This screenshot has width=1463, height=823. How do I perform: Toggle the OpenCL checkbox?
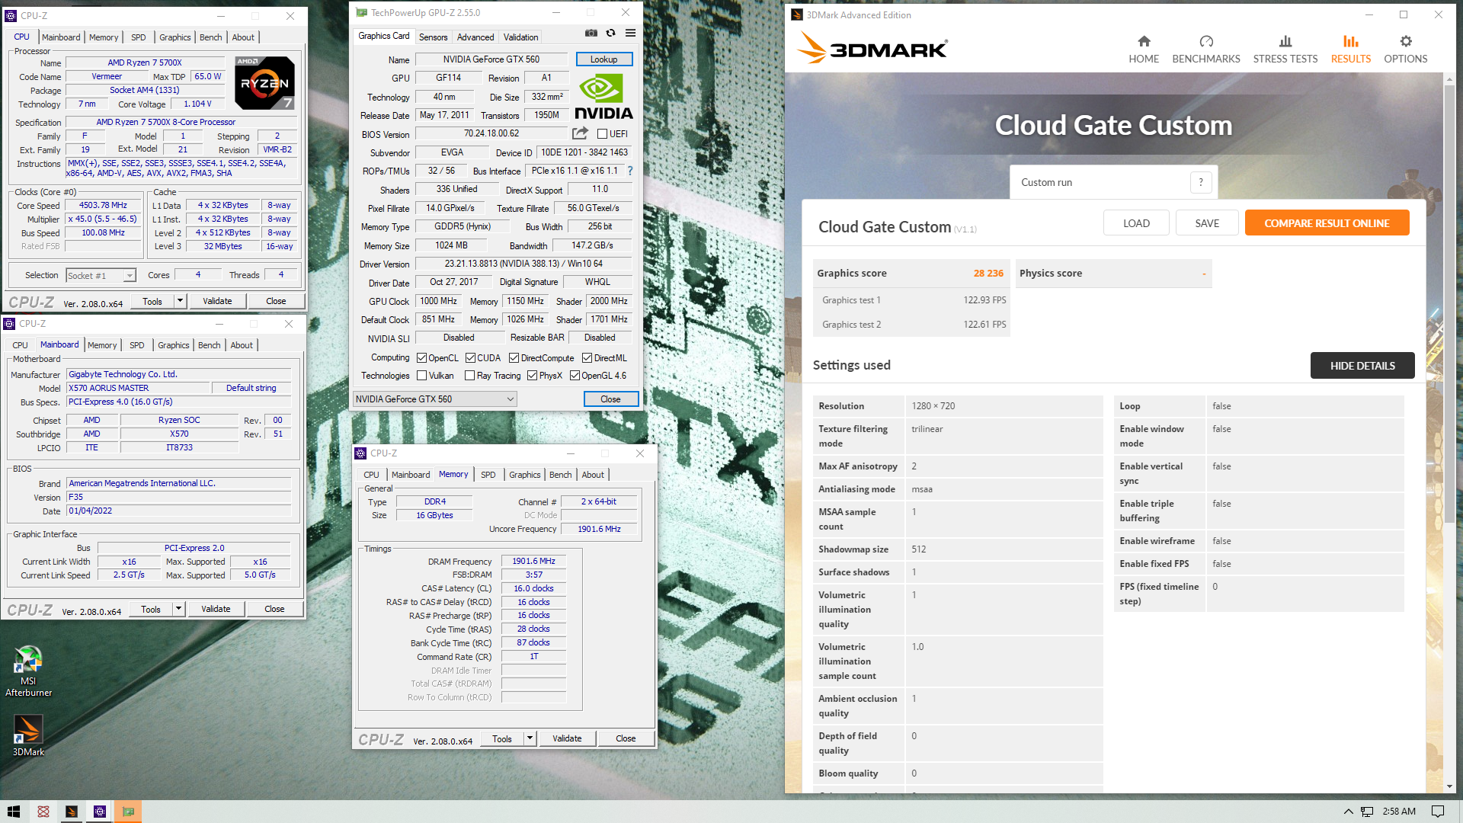[x=421, y=358]
